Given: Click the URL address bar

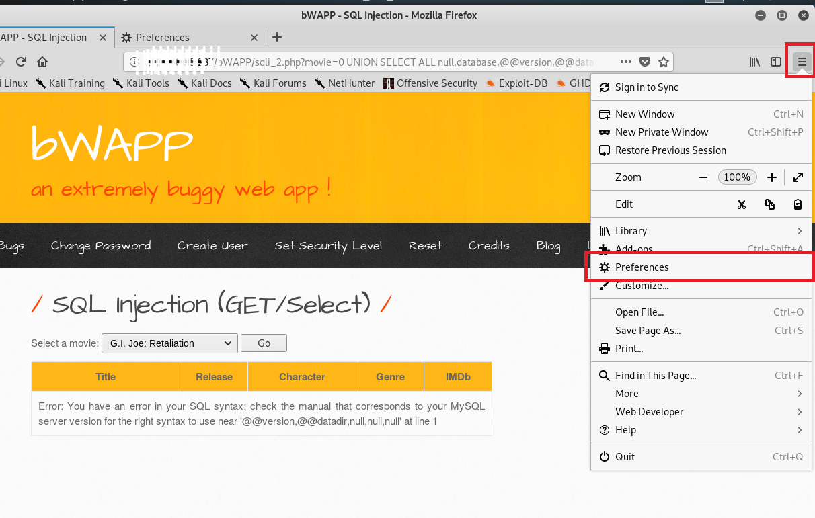Looking at the screenshot, I should pyautogui.click(x=398, y=62).
